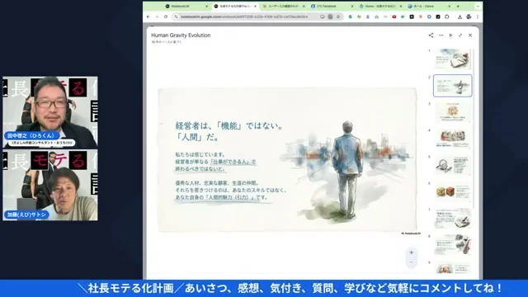Click the name label 田中啓之（ひろくん）
Screen dimensions: 528x297
click(x=32, y=135)
